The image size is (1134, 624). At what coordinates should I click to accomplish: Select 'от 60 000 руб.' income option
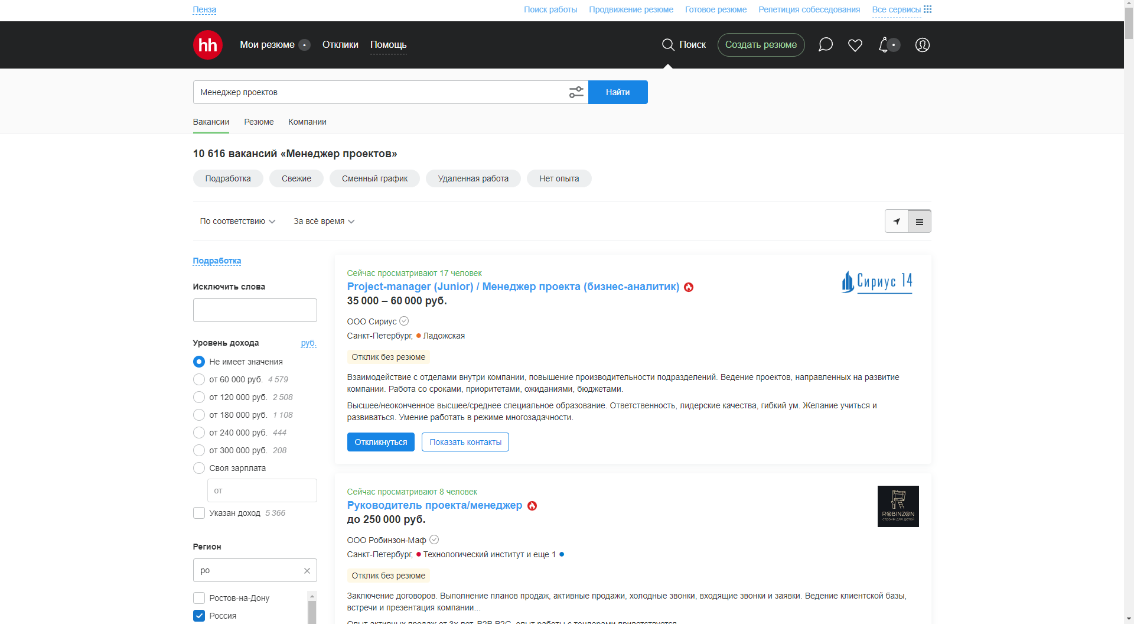[199, 379]
